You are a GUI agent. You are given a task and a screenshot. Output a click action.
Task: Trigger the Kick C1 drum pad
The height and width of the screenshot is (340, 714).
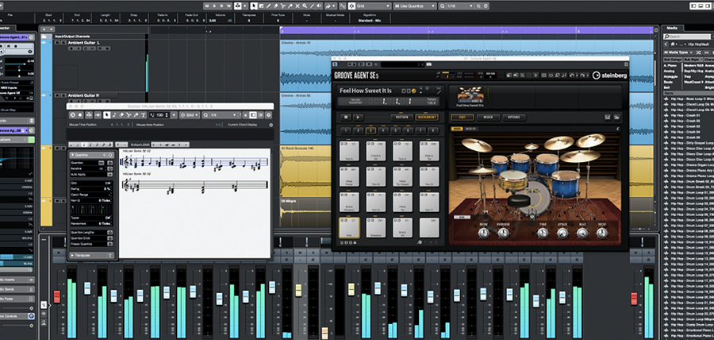[349, 227]
